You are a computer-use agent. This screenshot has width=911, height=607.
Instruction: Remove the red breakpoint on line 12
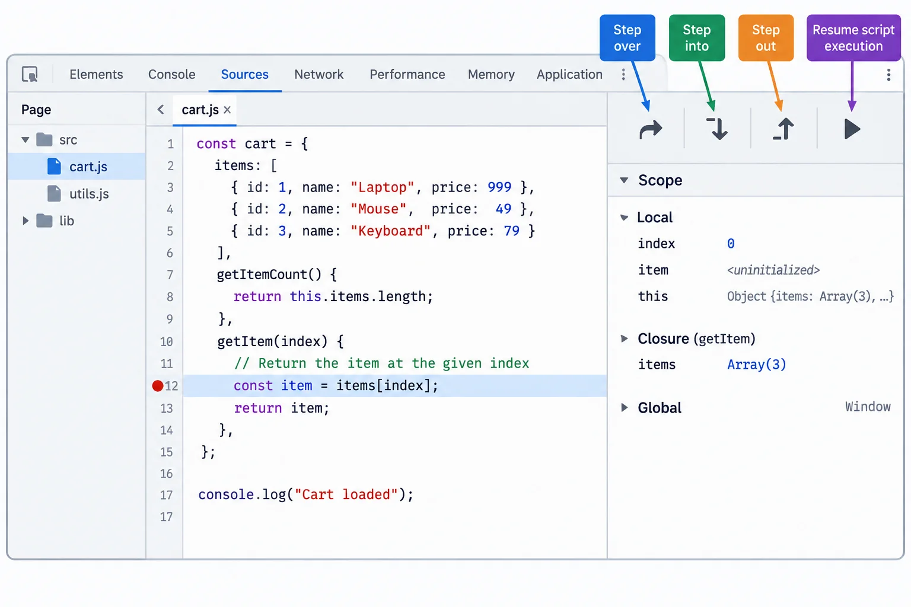(x=158, y=386)
